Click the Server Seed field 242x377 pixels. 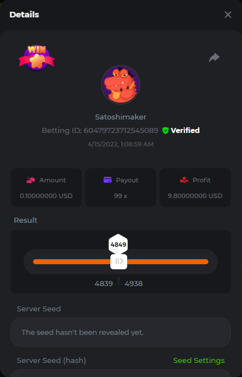(120, 332)
